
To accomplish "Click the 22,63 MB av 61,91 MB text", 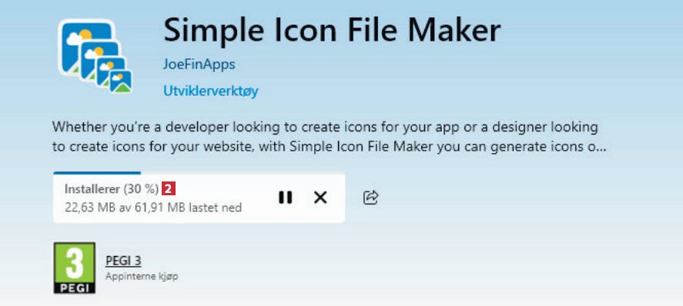I will (x=153, y=208).
